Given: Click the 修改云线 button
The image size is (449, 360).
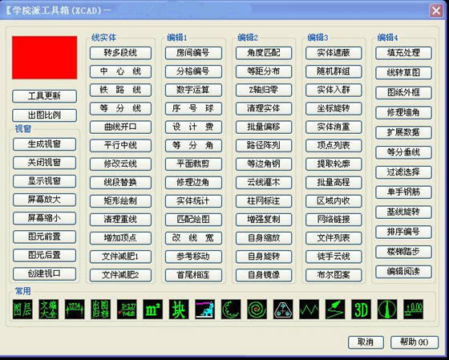Looking at the screenshot, I should [x=120, y=164].
